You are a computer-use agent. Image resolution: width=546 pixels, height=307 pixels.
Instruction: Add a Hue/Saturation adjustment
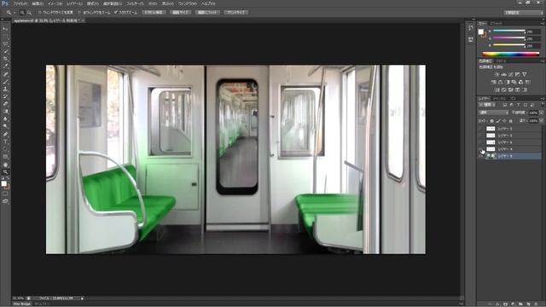493,82
